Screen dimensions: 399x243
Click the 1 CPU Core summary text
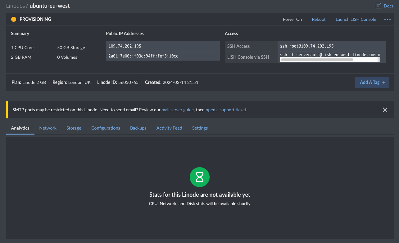[x=22, y=48]
